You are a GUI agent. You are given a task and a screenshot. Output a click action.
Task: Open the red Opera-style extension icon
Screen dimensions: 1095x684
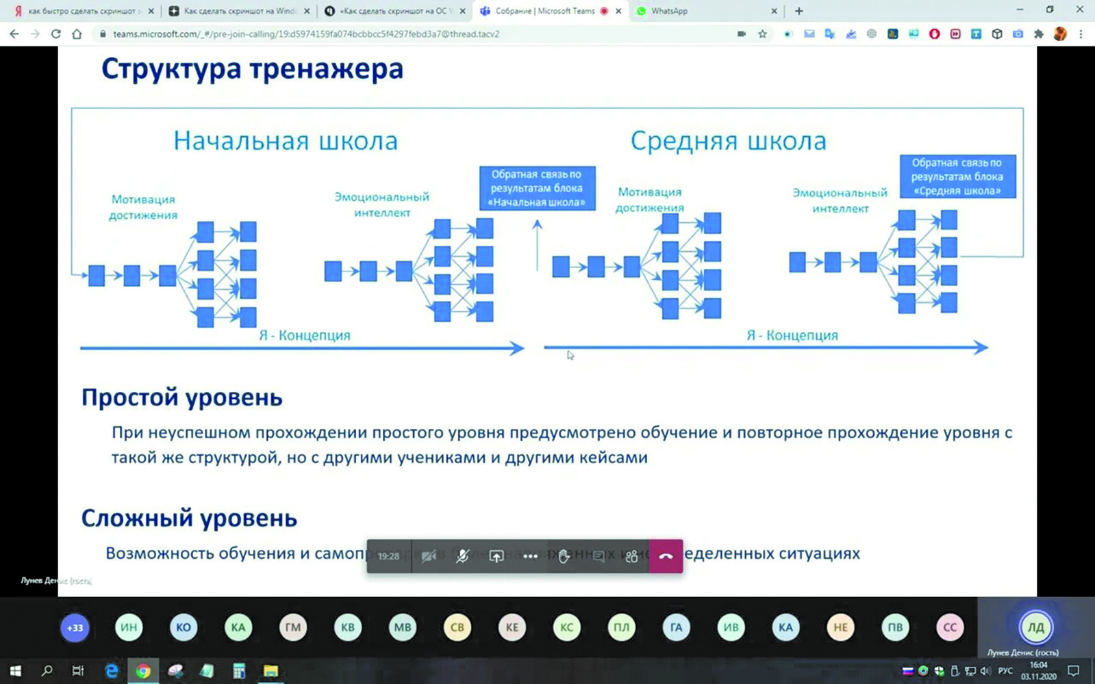pyautogui.click(x=934, y=34)
